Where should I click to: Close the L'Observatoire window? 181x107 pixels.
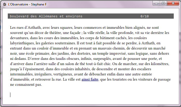pos(173,3)
